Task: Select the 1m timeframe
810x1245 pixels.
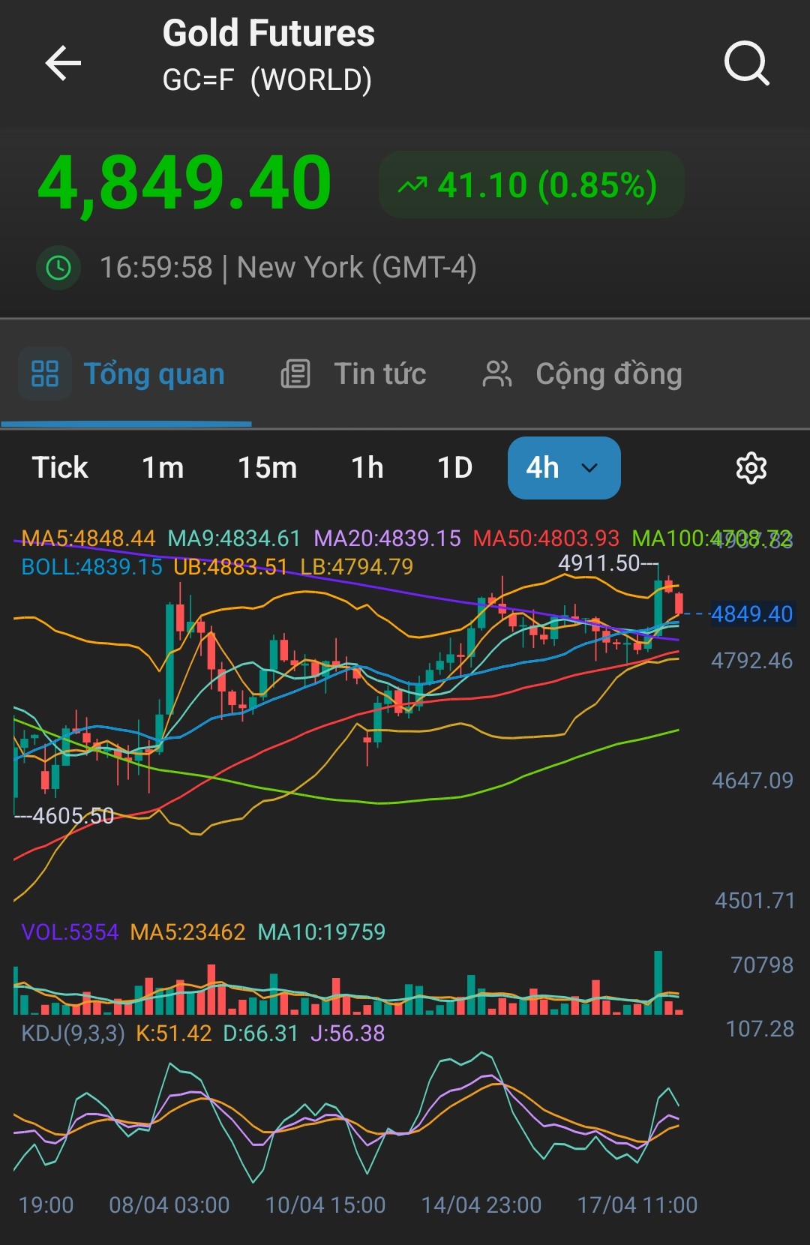Action: [163, 468]
